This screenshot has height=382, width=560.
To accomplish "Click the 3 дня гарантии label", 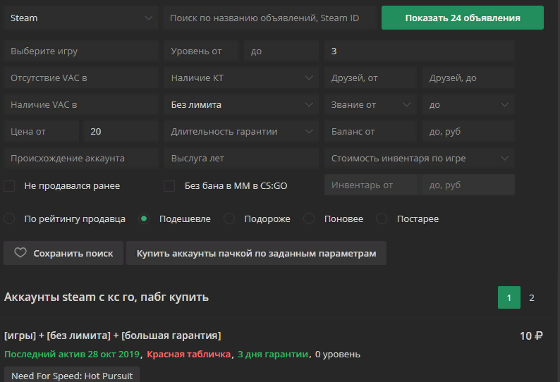I will (273, 354).
